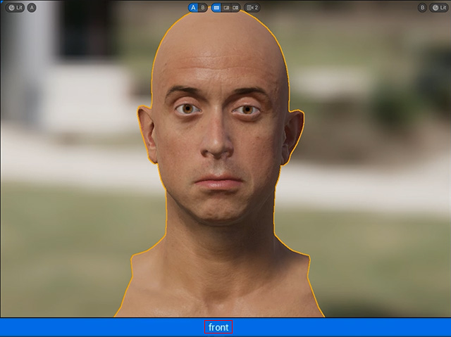Click the right Lit sphere icon
This screenshot has width=451, height=337.
[x=435, y=8]
